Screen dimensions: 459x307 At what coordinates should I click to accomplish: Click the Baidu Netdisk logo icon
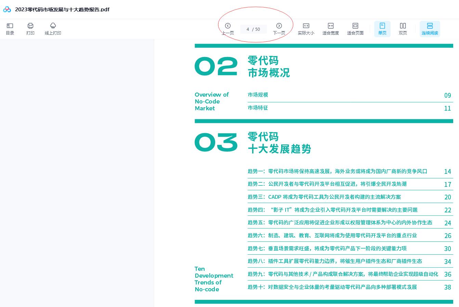7,10
